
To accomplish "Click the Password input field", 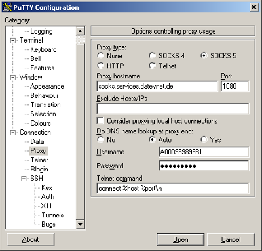I will [x=204, y=166].
